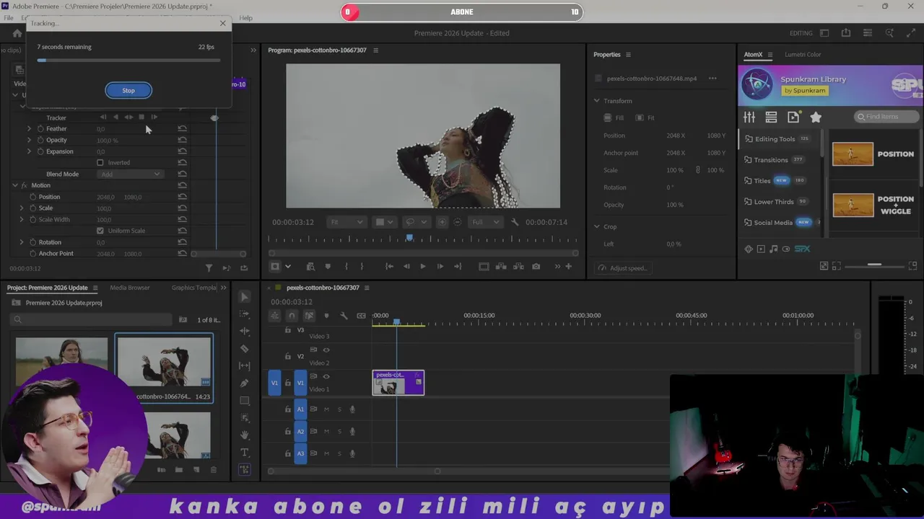
Task: Select the Hand tool
Action: pyautogui.click(x=245, y=435)
